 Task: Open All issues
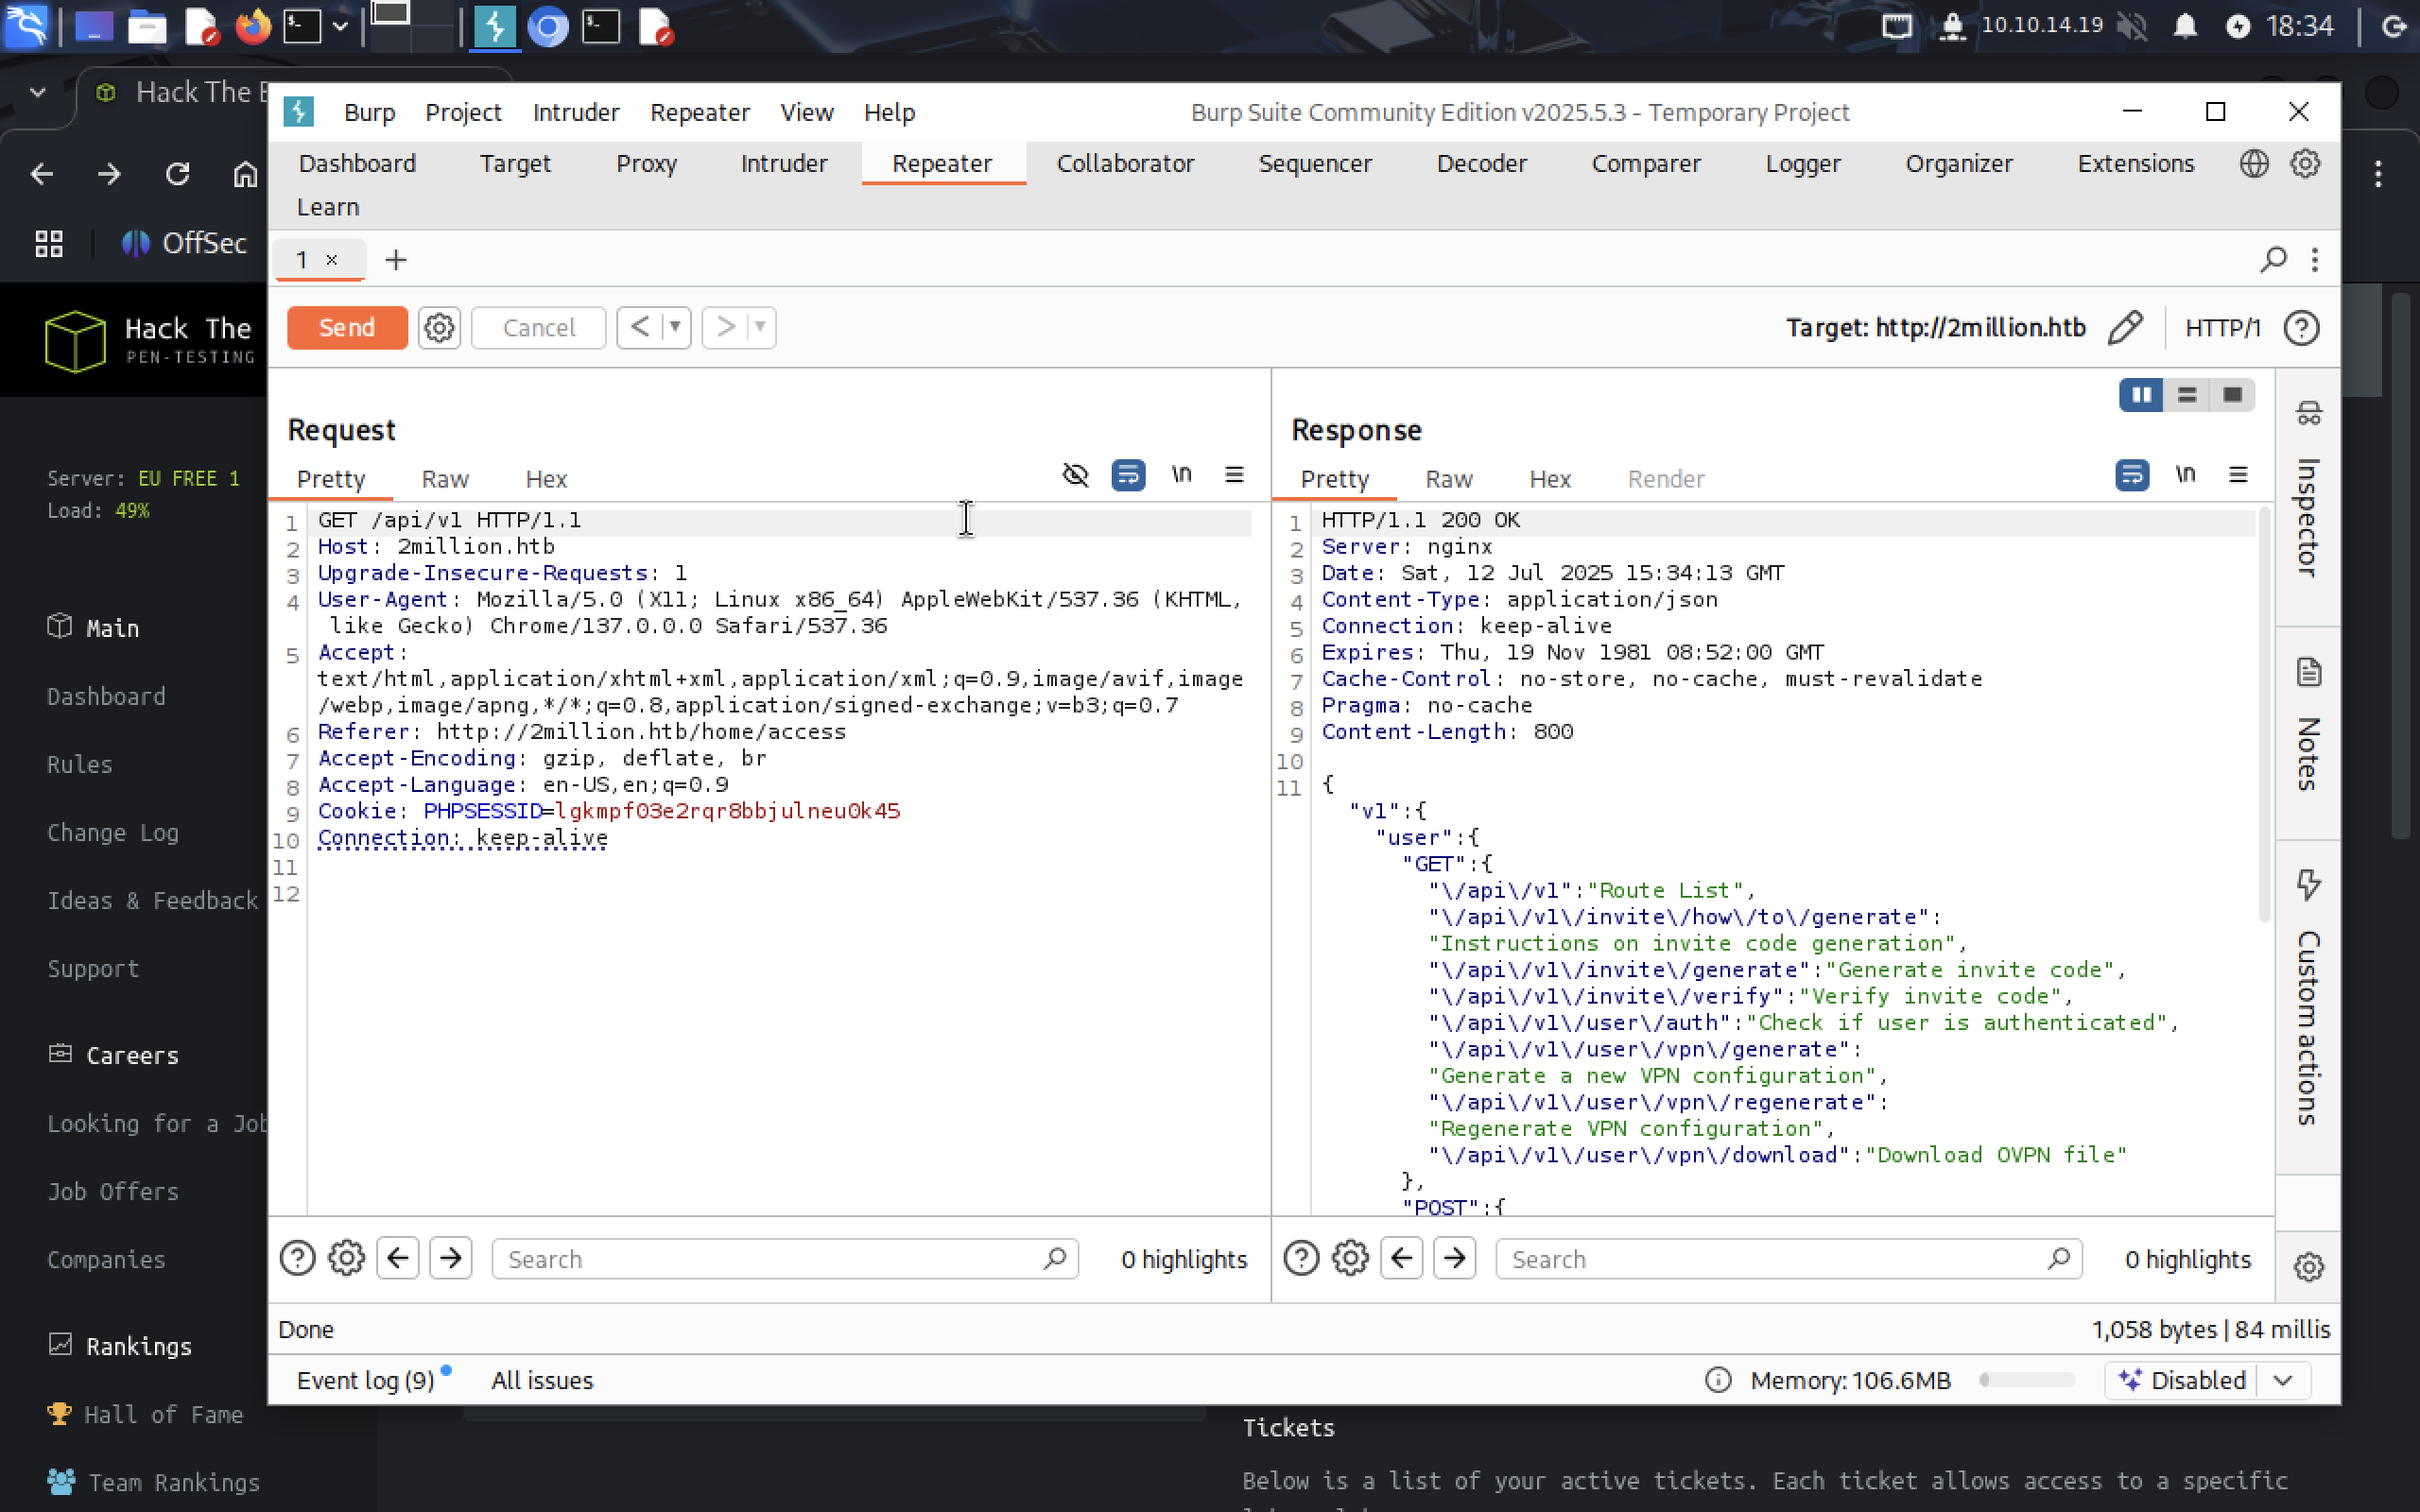[542, 1380]
